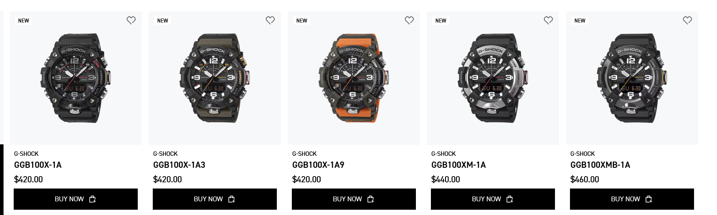Click the GGB100XM-1A model title
This screenshot has height=215, width=717.
click(x=458, y=165)
